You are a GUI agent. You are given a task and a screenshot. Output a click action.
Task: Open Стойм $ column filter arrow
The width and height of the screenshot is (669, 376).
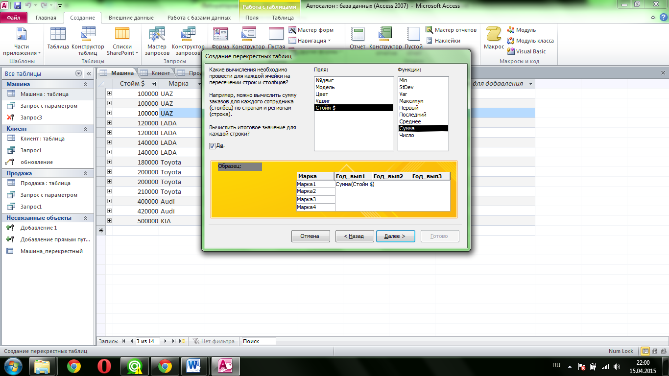154,84
